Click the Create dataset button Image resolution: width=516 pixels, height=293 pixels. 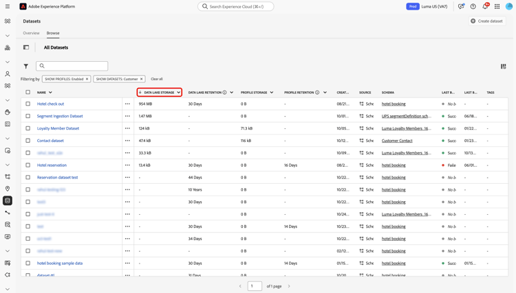(487, 21)
